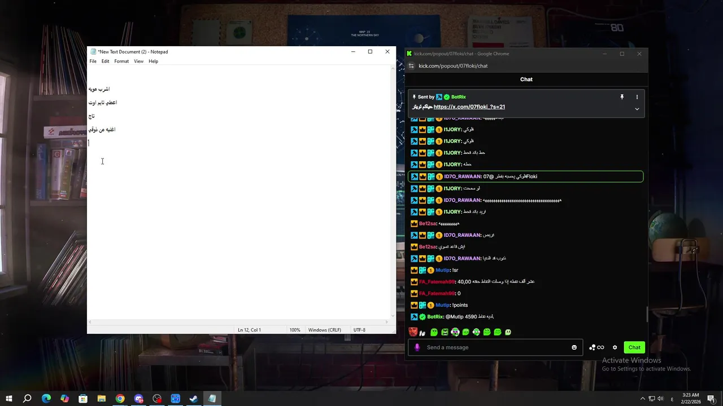The width and height of the screenshot is (723, 406).
Task: Click the highlighted ID7O_RAWAAN mention message
Action: pos(525,176)
